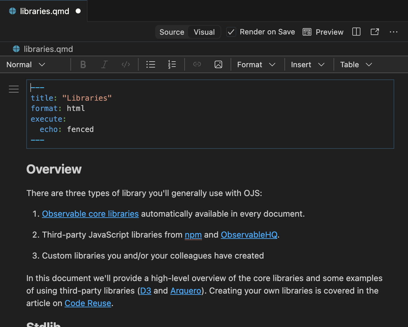Screen dimensions: 408x327
Task: Open the Normal paragraph style dropdown
Action: pyautogui.click(x=25, y=64)
